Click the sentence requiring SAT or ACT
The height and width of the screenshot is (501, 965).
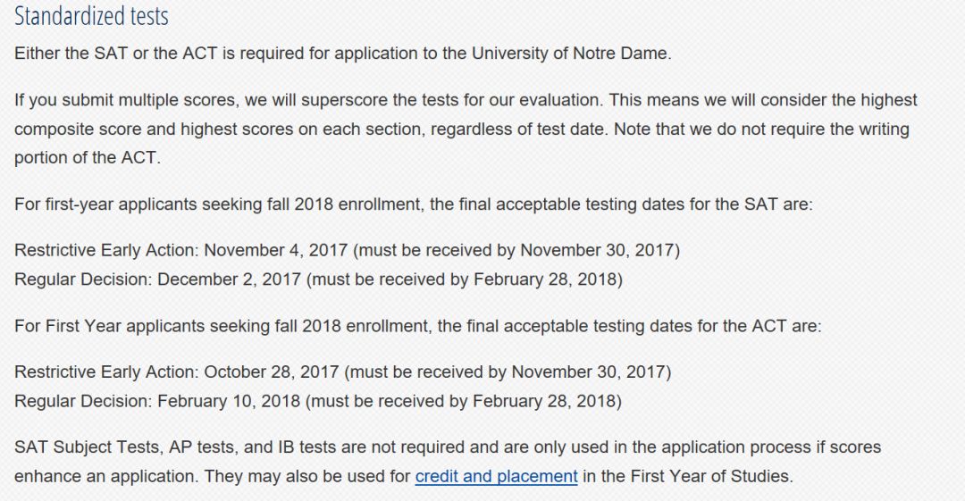click(343, 54)
